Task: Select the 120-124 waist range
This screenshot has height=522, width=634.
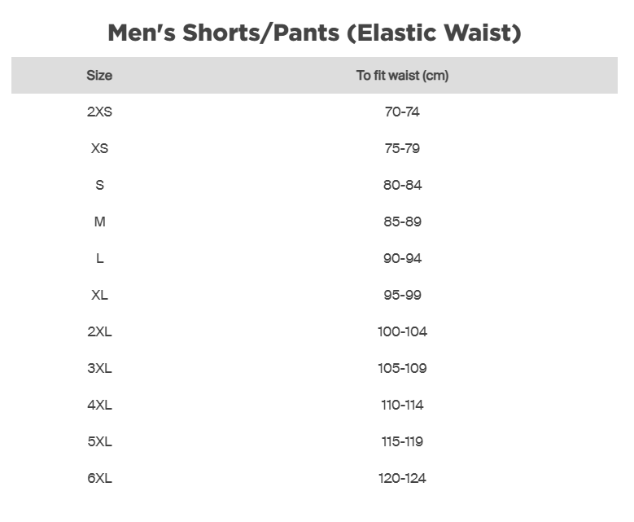Action: click(x=402, y=478)
